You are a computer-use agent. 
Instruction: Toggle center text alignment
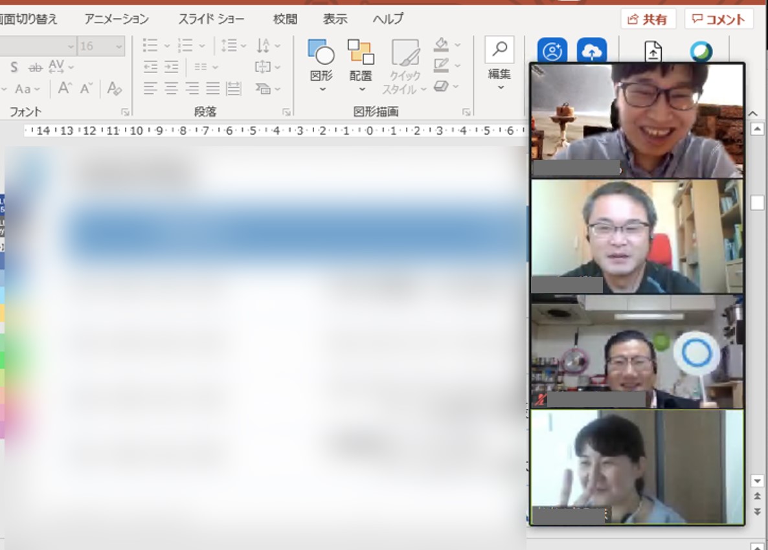171,89
